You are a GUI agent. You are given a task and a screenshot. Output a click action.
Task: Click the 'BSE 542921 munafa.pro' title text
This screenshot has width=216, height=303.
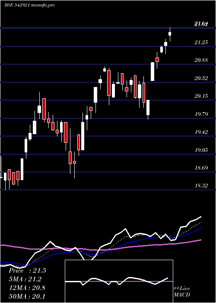tap(29, 5)
